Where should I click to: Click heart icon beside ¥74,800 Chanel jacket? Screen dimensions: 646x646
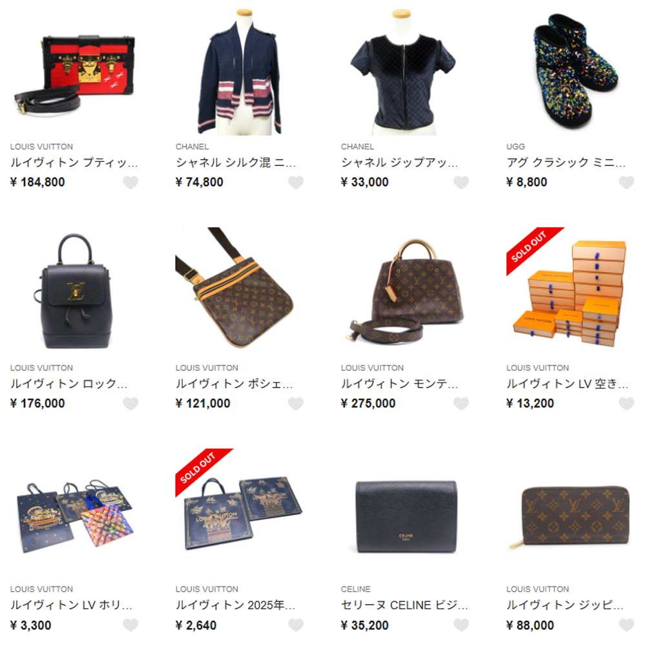pyautogui.click(x=296, y=182)
